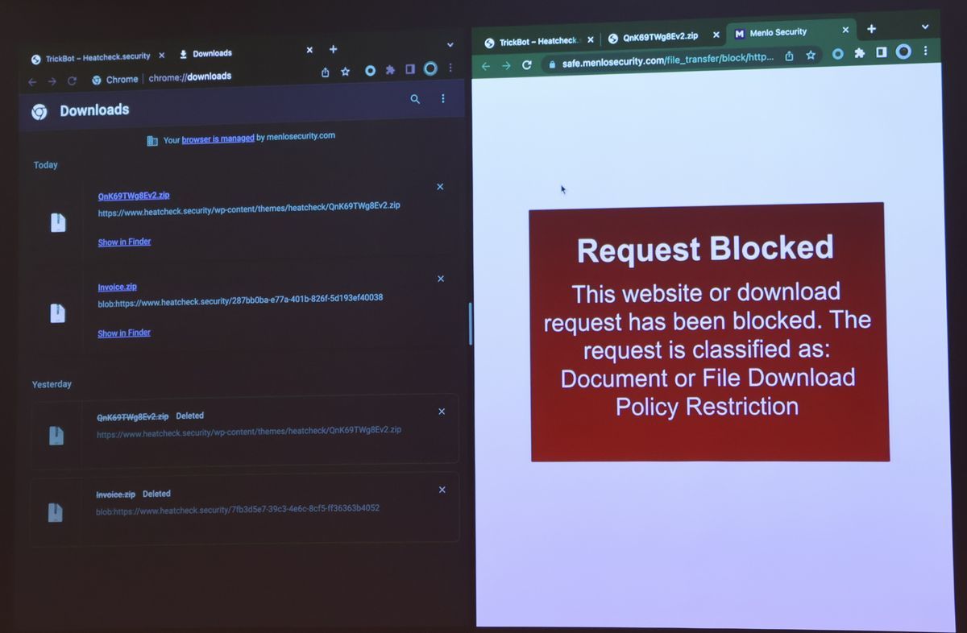Image resolution: width=967 pixels, height=633 pixels.
Task: Bookmark the chrome://downloads page
Action: (x=345, y=72)
